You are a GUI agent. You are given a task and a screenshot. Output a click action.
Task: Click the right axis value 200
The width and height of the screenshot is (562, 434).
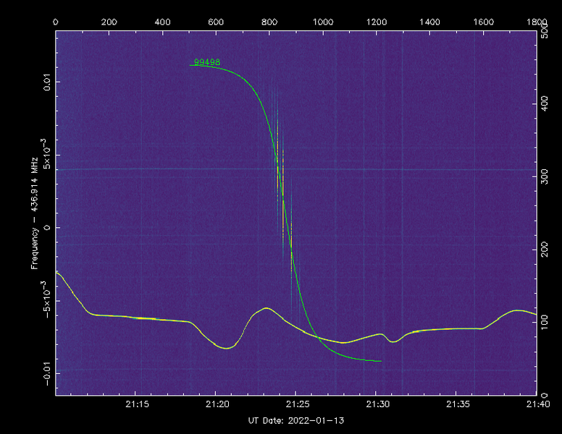click(x=544, y=250)
